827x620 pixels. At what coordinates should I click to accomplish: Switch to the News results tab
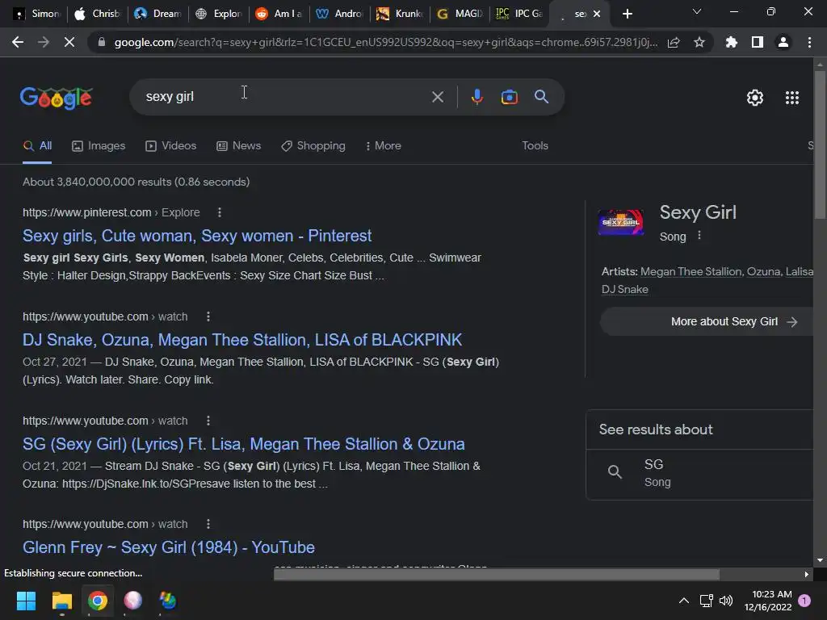point(239,146)
